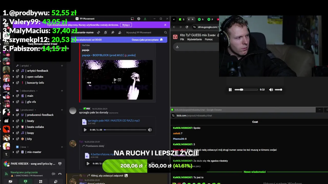Adjust the Drive audio volume slider

coord(279,90)
